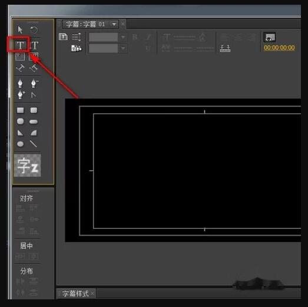Image resolution: width=308 pixels, height=307 pixels.
Task: Select the Line tool
Action: 34,144
